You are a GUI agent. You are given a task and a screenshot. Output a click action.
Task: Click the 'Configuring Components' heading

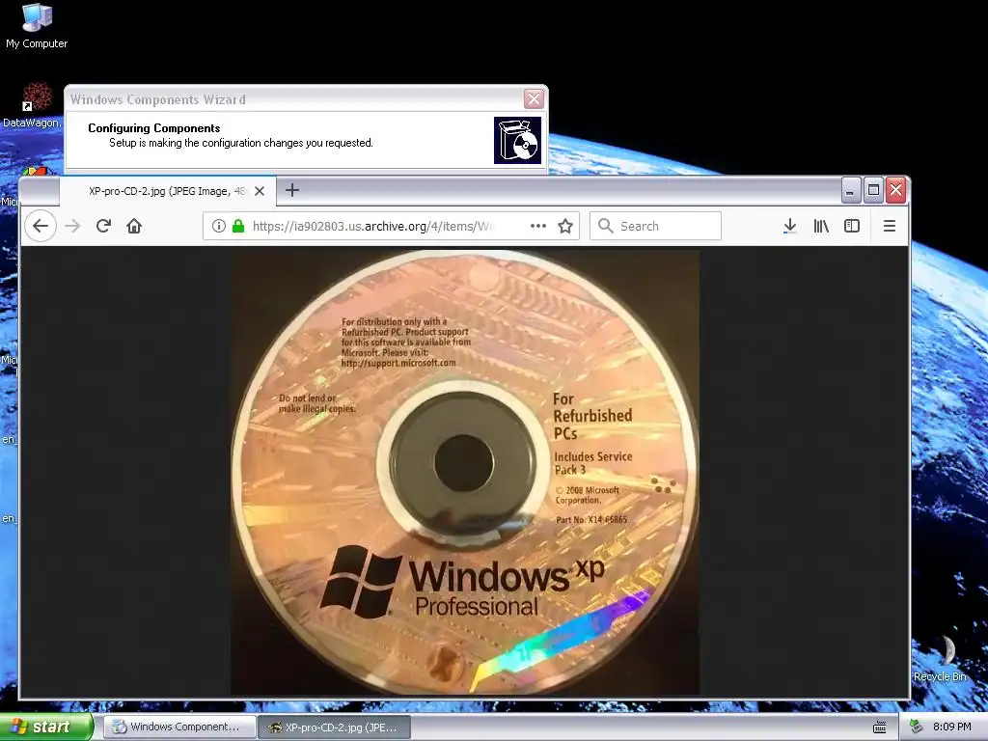154,128
